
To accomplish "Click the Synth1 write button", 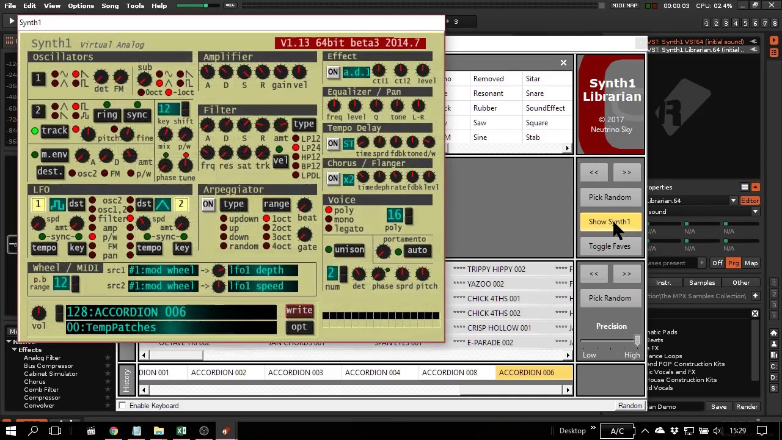I will [299, 310].
